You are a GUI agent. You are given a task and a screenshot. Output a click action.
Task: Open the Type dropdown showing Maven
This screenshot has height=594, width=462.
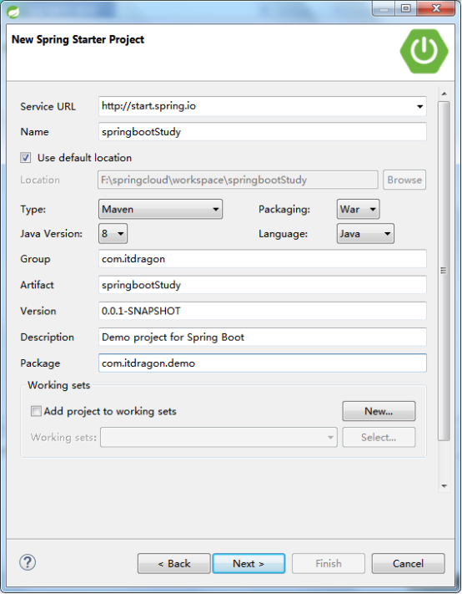160,209
